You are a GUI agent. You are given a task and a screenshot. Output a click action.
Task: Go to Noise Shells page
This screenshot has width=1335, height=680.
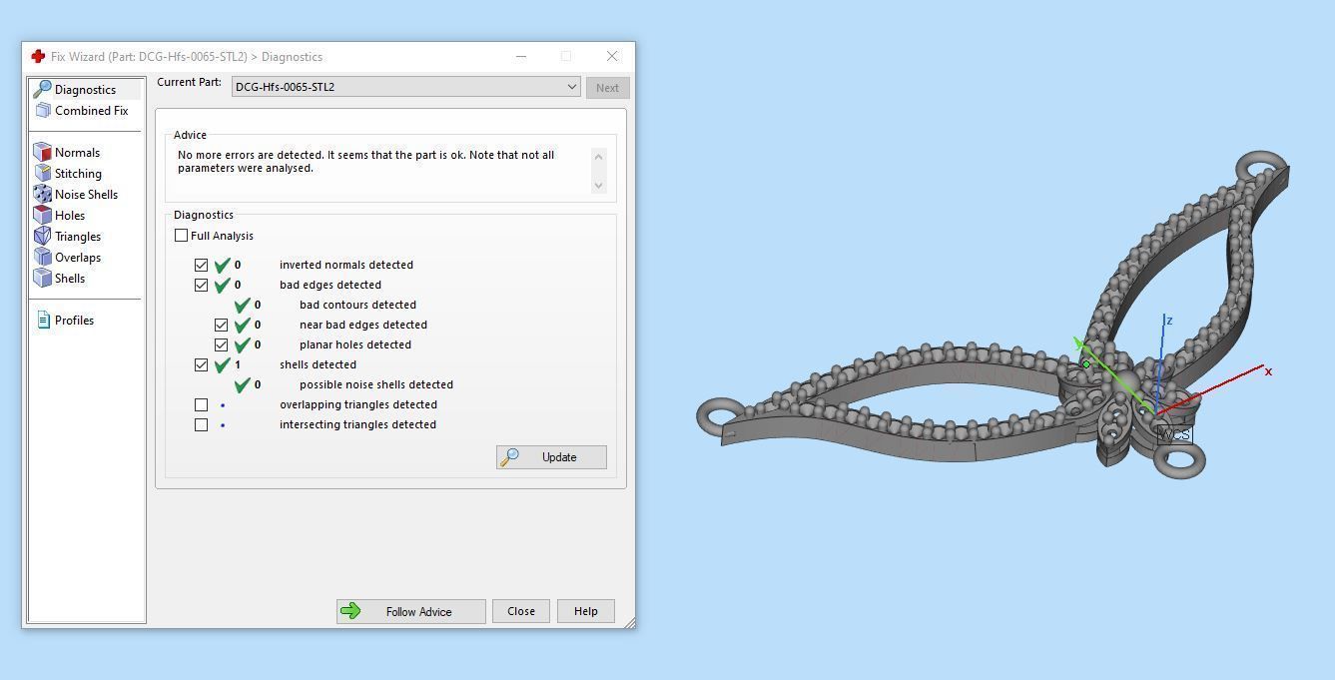point(86,195)
